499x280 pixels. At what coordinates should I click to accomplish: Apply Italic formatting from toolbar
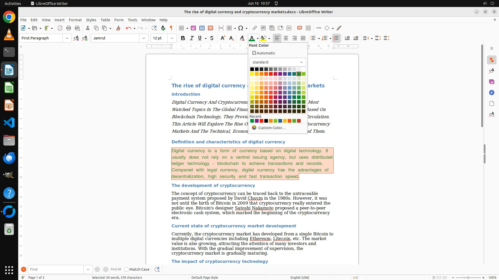pos(192,38)
